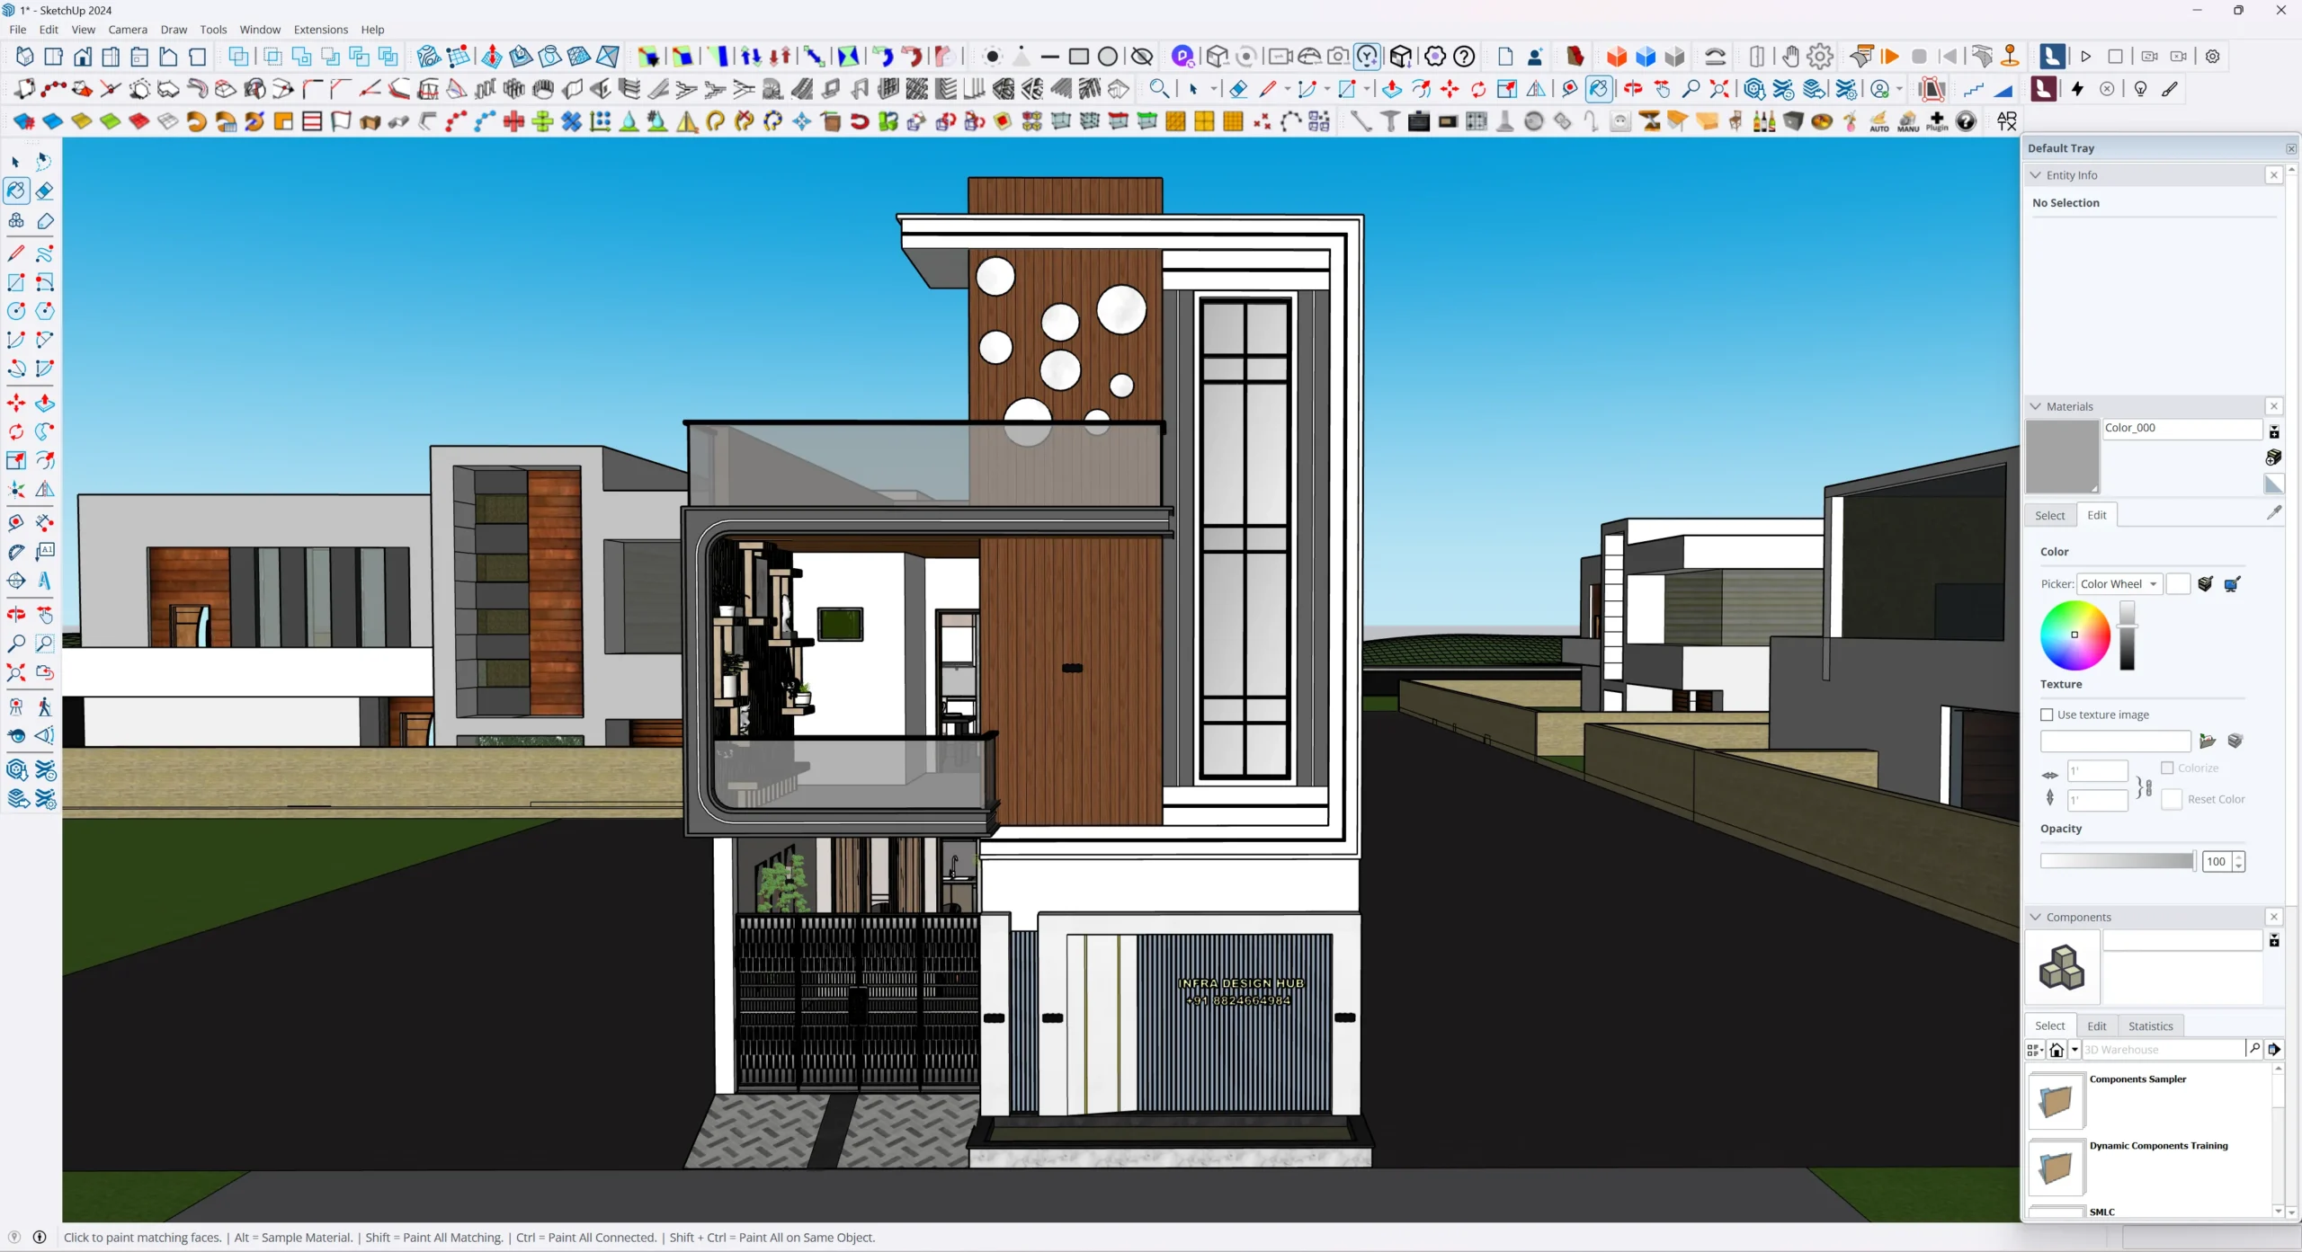Click the color wheel picker
This screenshot has width=2302, height=1252.
click(2075, 635)
